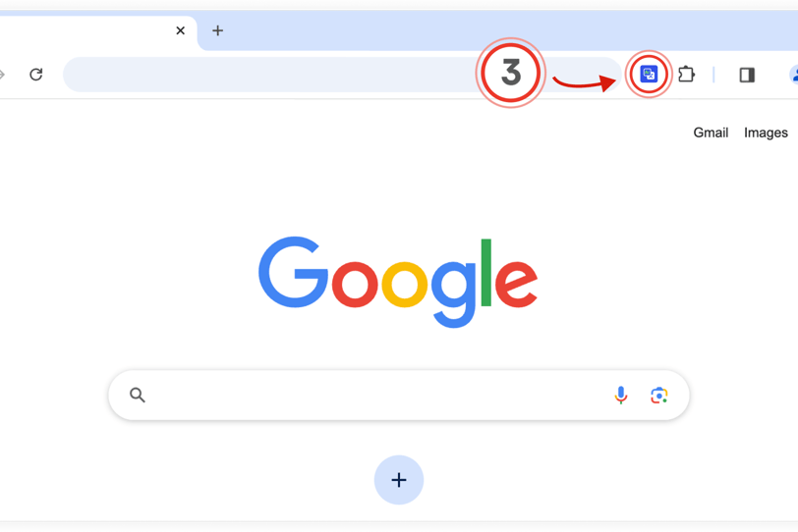
Task: Go forward using the toolbar arrow
Action: (2, 75)
